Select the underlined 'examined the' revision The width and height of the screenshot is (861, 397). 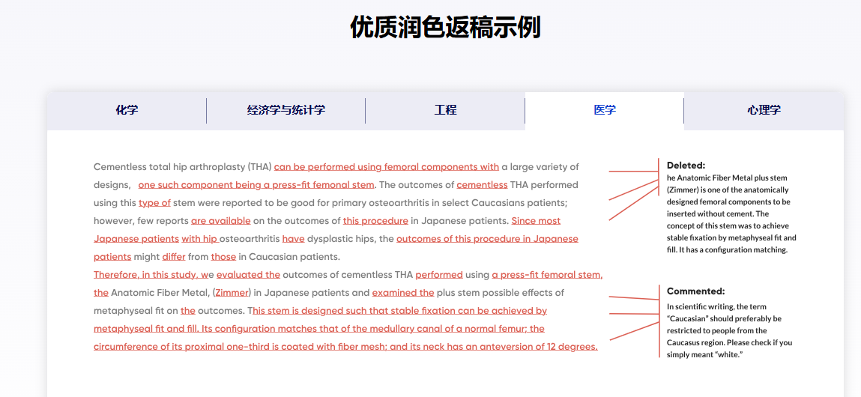coord(402,293)
